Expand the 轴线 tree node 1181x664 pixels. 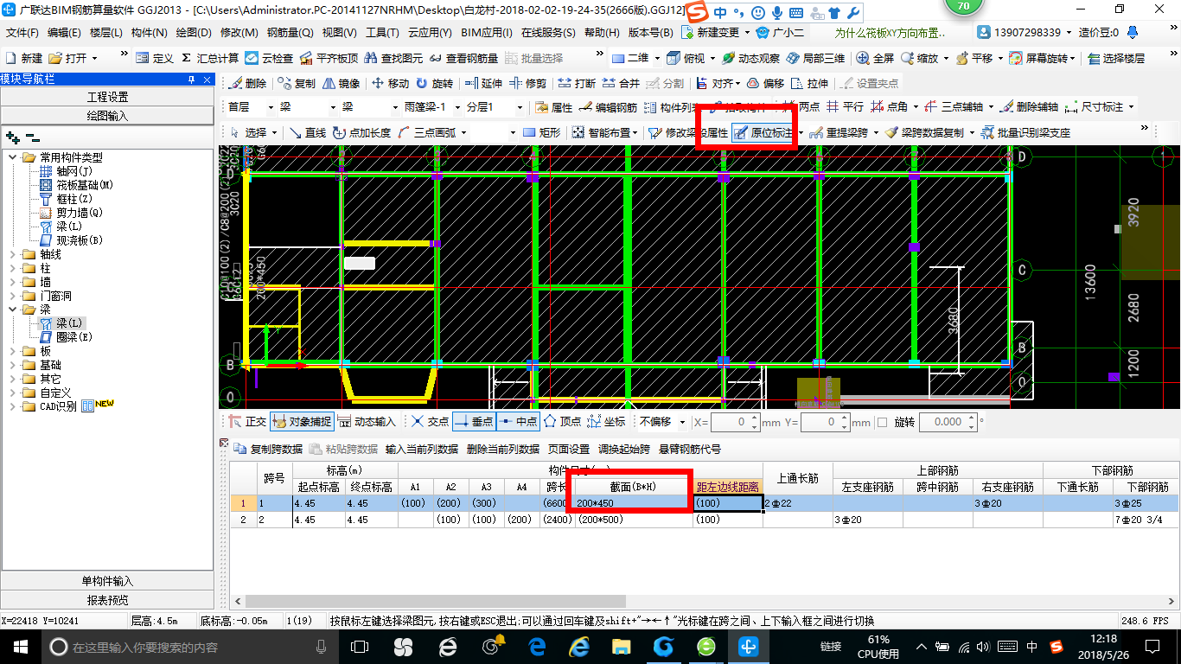[14, 254]
